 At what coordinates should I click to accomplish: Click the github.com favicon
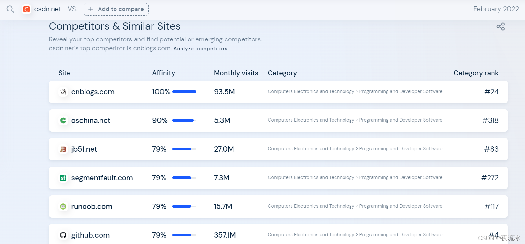point(63,235)
